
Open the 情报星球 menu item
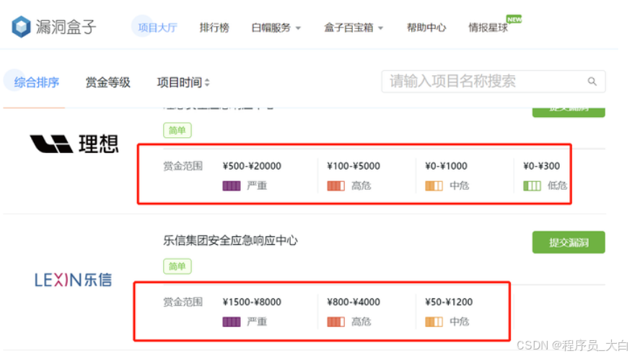click(488, 27)
